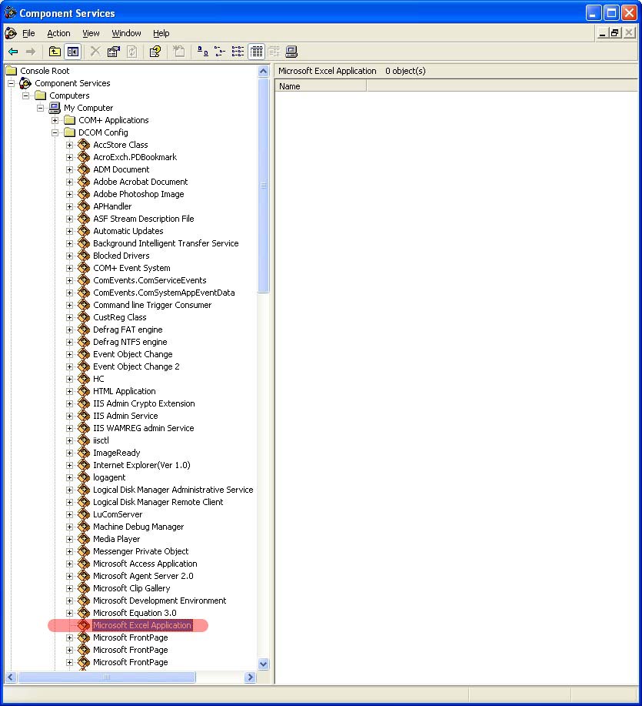Image resolution: width=642 pixels, height=706 pixels.
Task: Select ASF Stream Description File
Action: [x=144, y=219]
